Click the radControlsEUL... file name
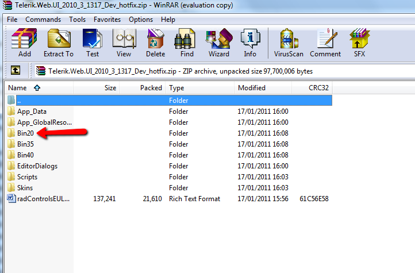This screenshot has width=415, height=273. pyautogui.click(x=44, y=199)
